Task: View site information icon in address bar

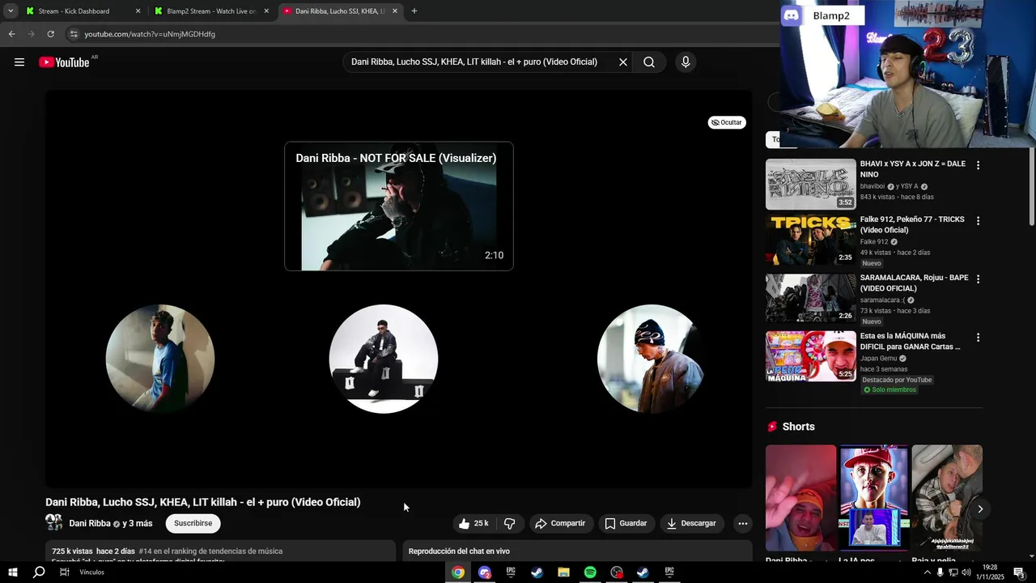Action: tap(74, 34)
